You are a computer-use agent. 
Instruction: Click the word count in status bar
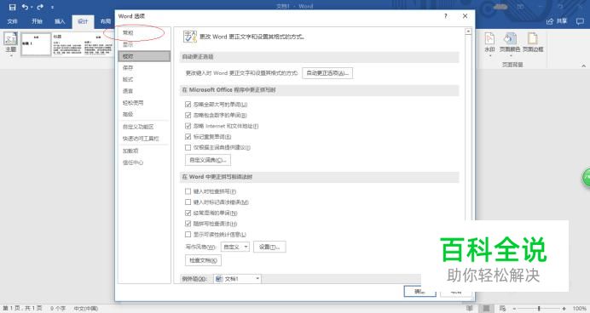pyautogui.click(x=58, y=309)
